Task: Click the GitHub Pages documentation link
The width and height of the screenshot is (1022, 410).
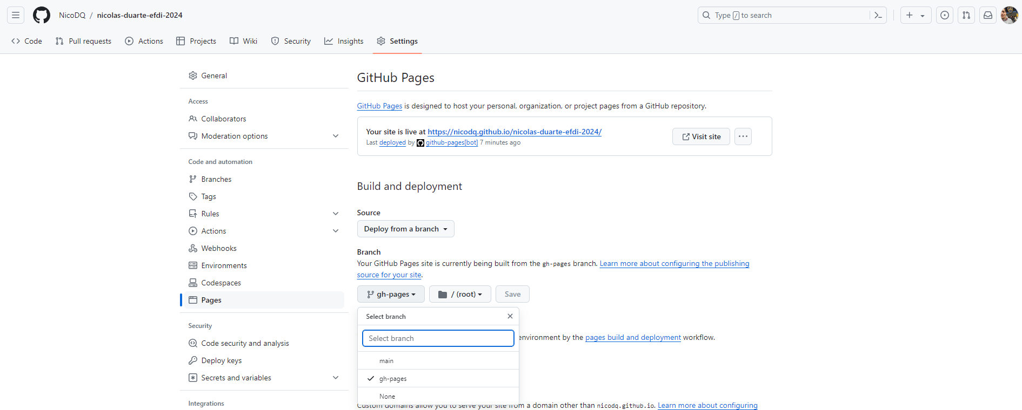Action: click(x=379, y=106)
